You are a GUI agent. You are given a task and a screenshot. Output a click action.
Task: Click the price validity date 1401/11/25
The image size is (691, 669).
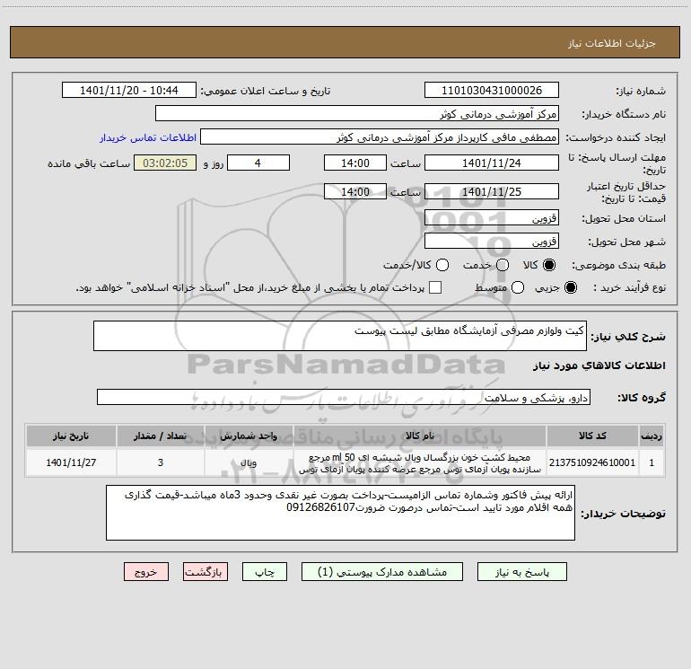(492, 192)
